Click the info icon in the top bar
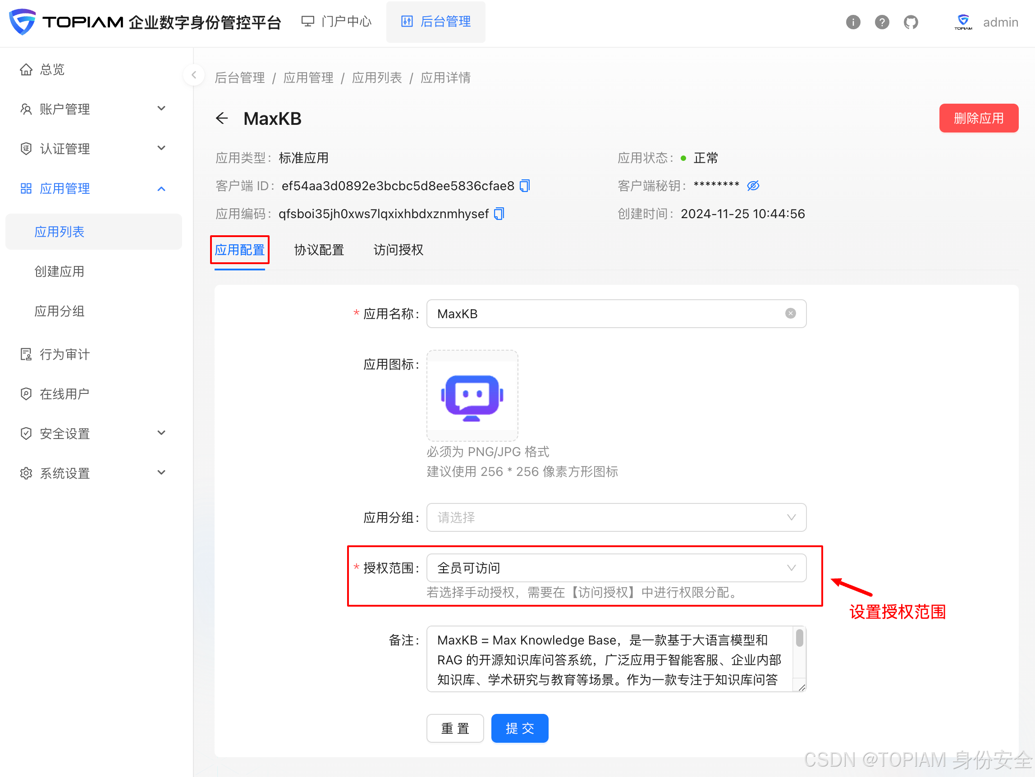This screenshot has height=777, width=1035. (852, 22)
